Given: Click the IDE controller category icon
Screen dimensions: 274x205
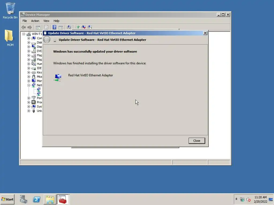Looking at the screenshot, I should pos(34,68).
